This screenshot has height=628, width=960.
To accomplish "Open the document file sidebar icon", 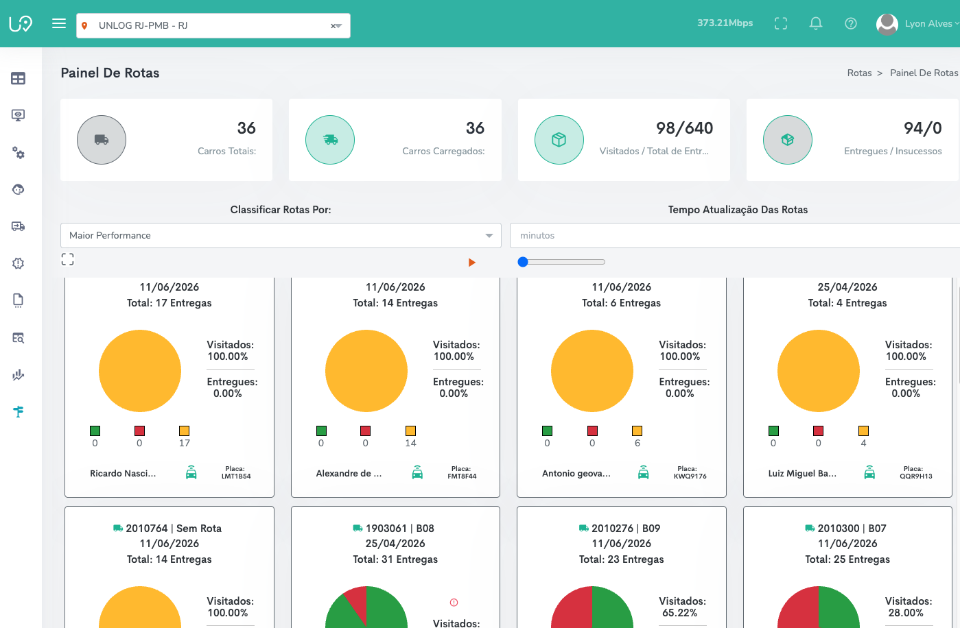I will point(19,300).
